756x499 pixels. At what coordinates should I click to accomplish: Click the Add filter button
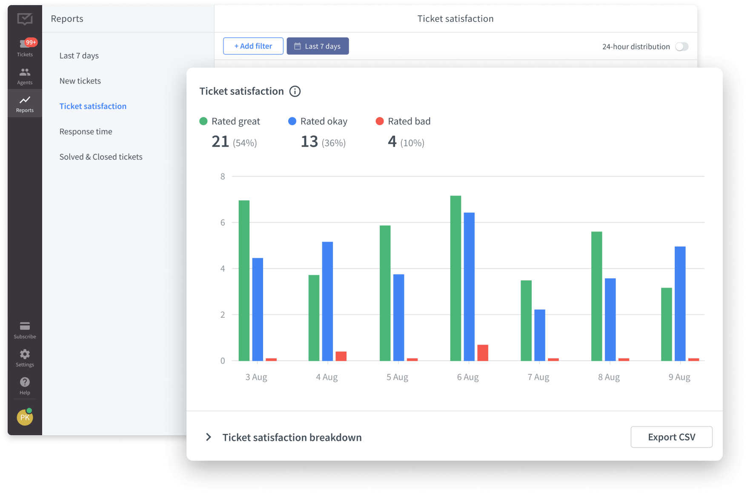253,46
